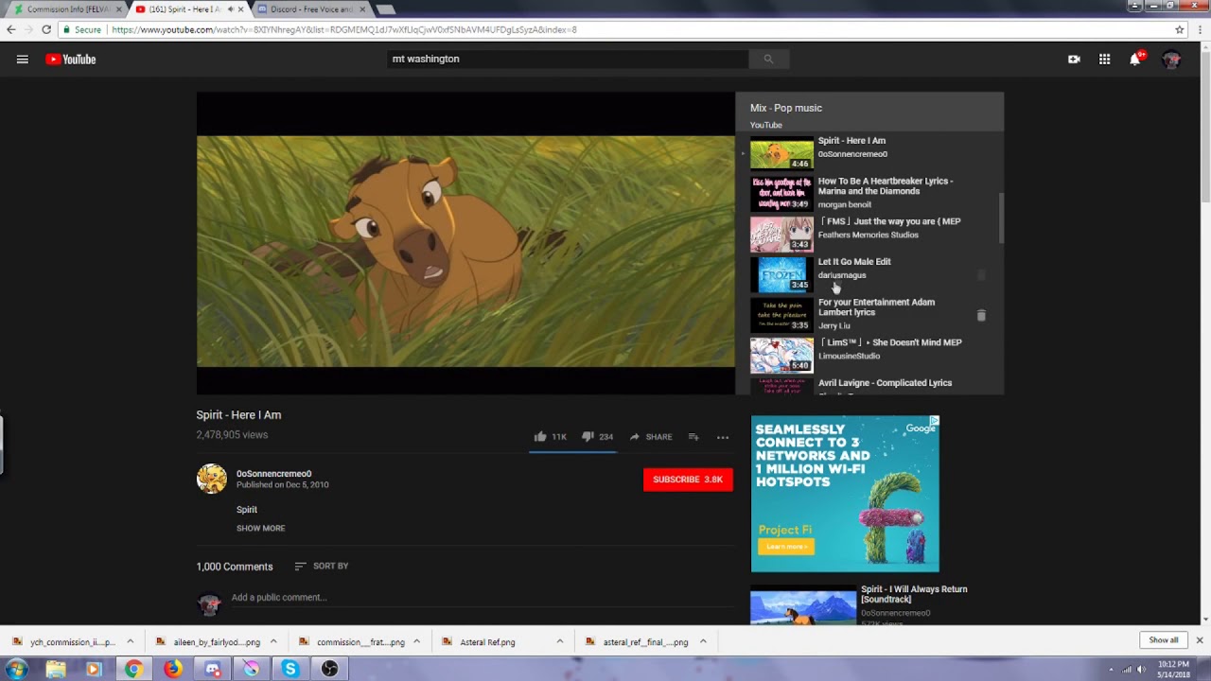
Task: Play Avril Lavigne - Complicated Lyrics
Action: 885,383
